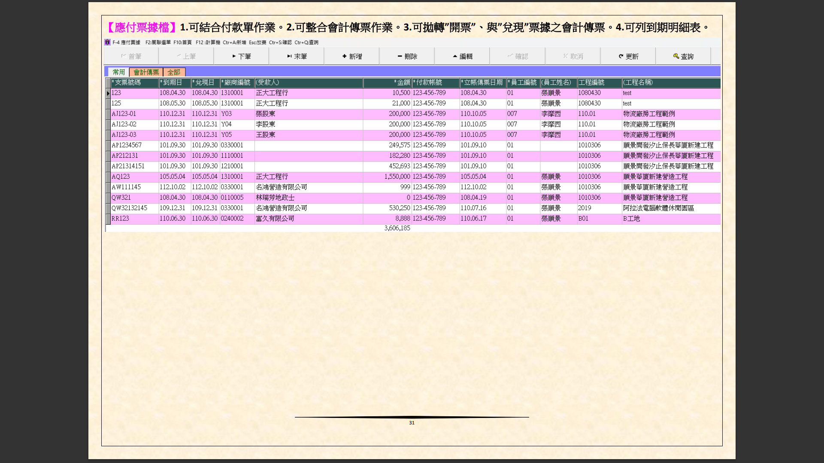
Task: Click payee cell 張股東
Action: click(x=309, y=114)
